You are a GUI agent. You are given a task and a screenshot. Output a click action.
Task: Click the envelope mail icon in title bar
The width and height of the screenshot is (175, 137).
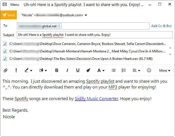point(5,4)
